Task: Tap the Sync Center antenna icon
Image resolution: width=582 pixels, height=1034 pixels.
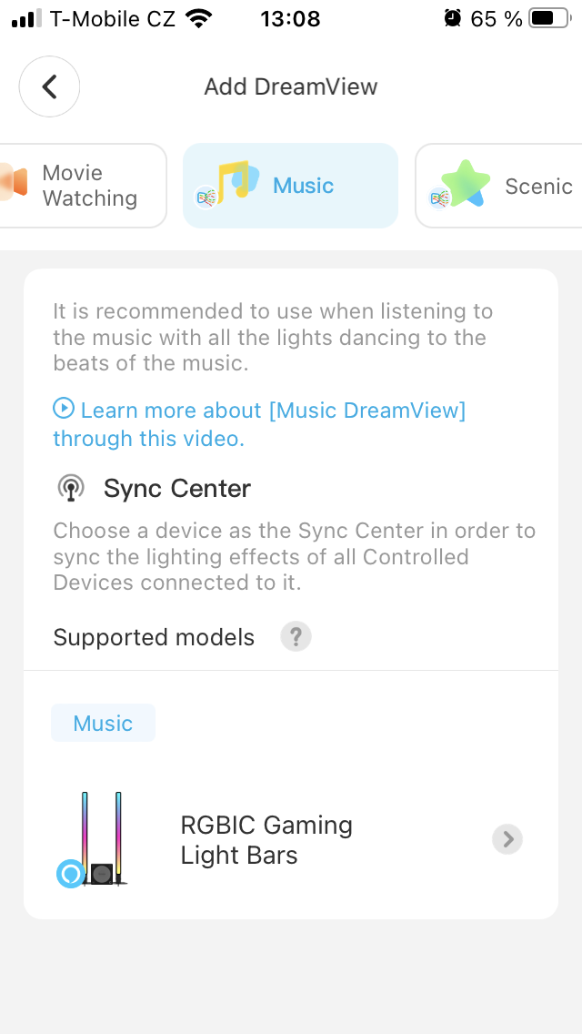Action: 70,489
